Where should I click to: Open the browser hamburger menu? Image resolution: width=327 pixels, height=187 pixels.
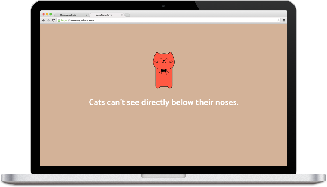(x=284, y=20)
